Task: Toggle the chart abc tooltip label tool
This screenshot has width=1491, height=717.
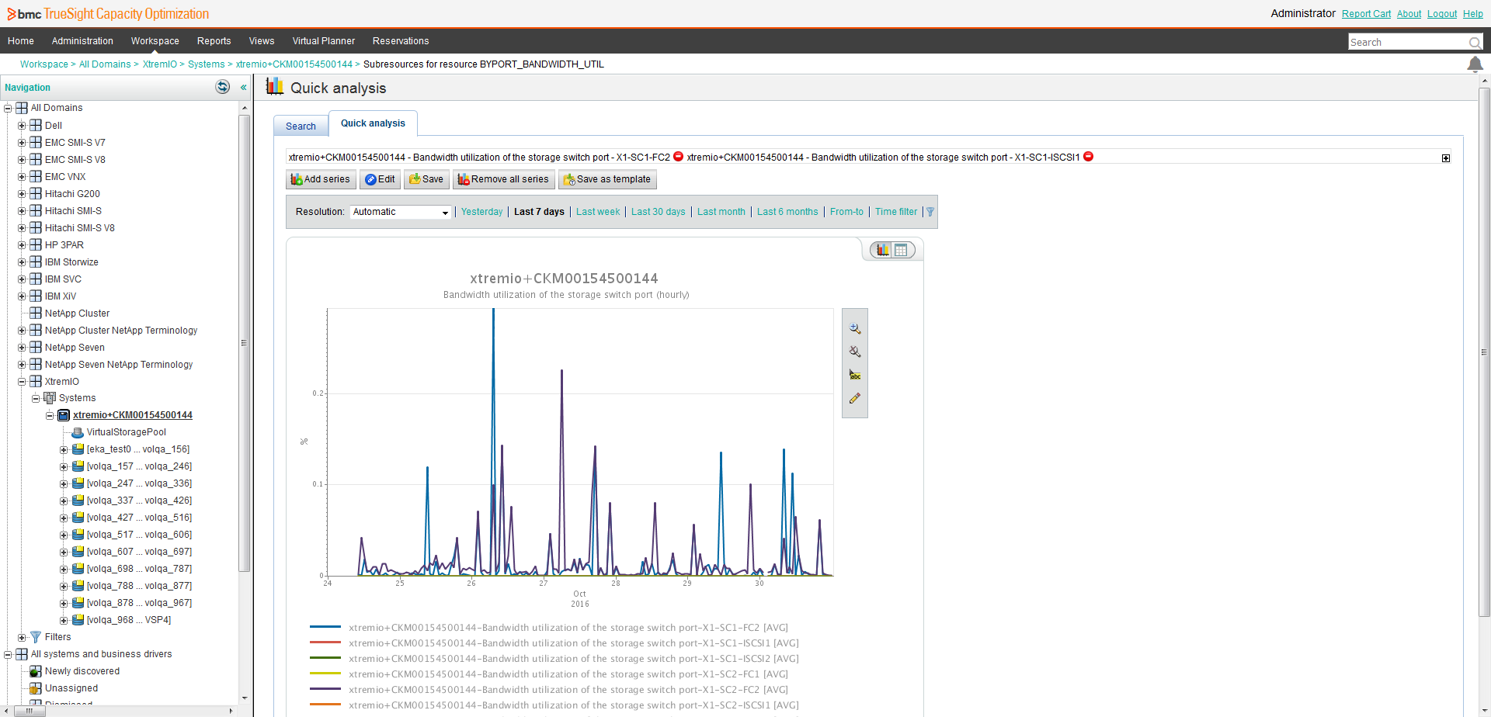Action: 855,375
